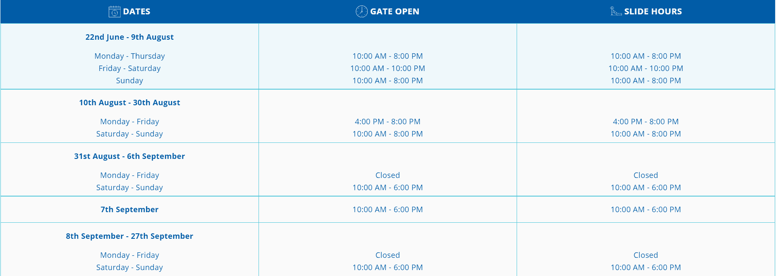Click Closed gate status for 8th September period

(x=388, y=255)
